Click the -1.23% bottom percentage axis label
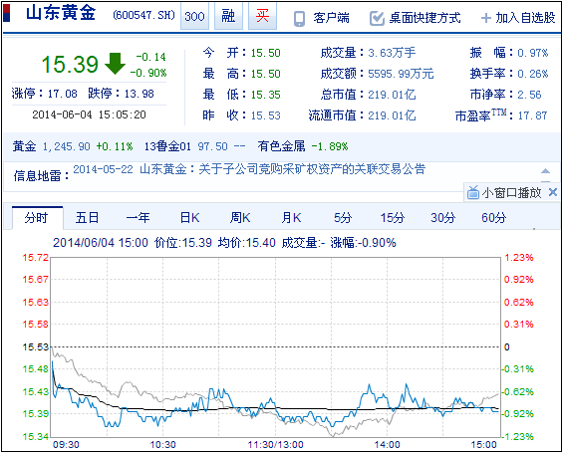This screenshot has height=453, width=563. 517,437
